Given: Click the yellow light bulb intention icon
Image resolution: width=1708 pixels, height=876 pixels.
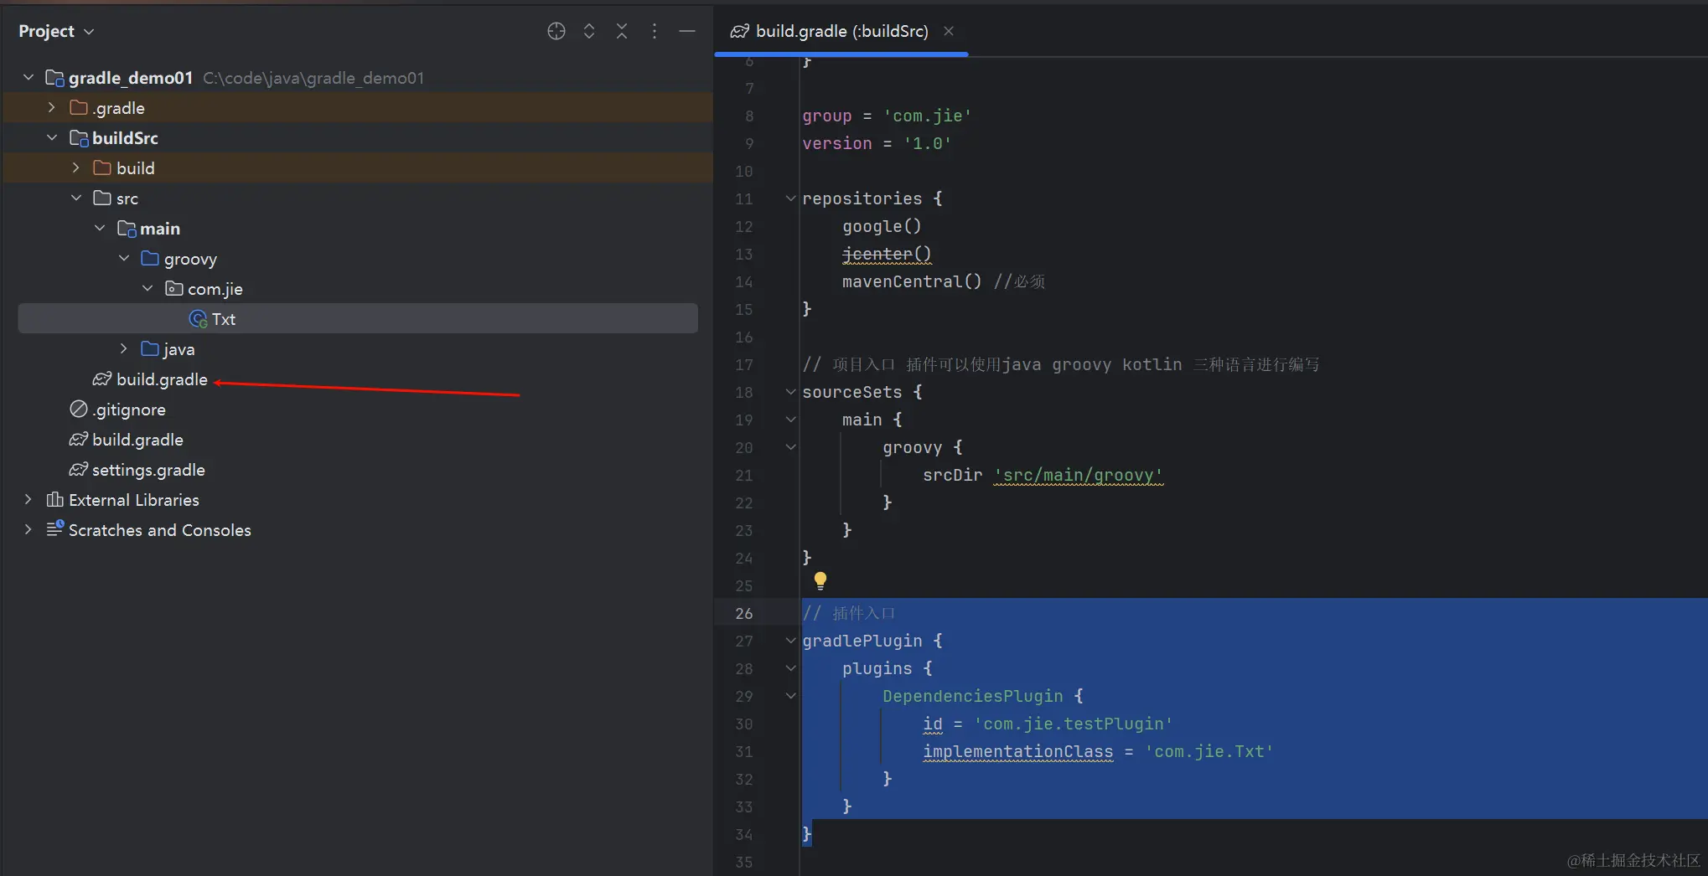Looking at the screenshot, I should [x=820, y=580].
